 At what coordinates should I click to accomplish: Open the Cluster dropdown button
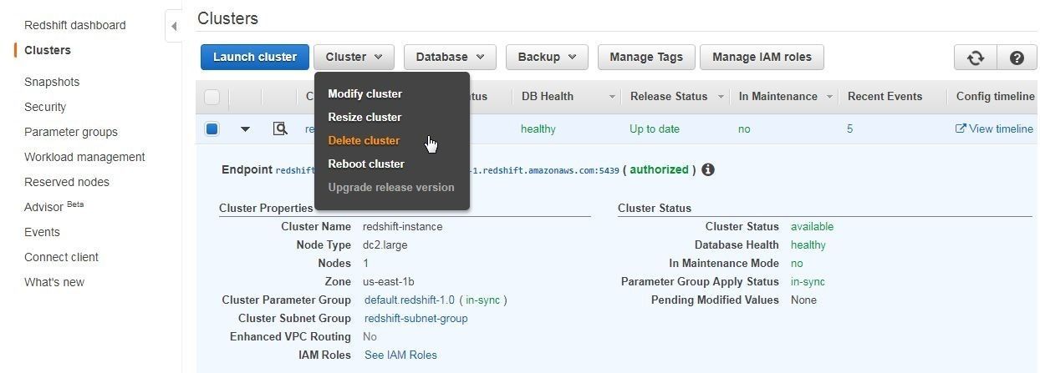[354, 57]
